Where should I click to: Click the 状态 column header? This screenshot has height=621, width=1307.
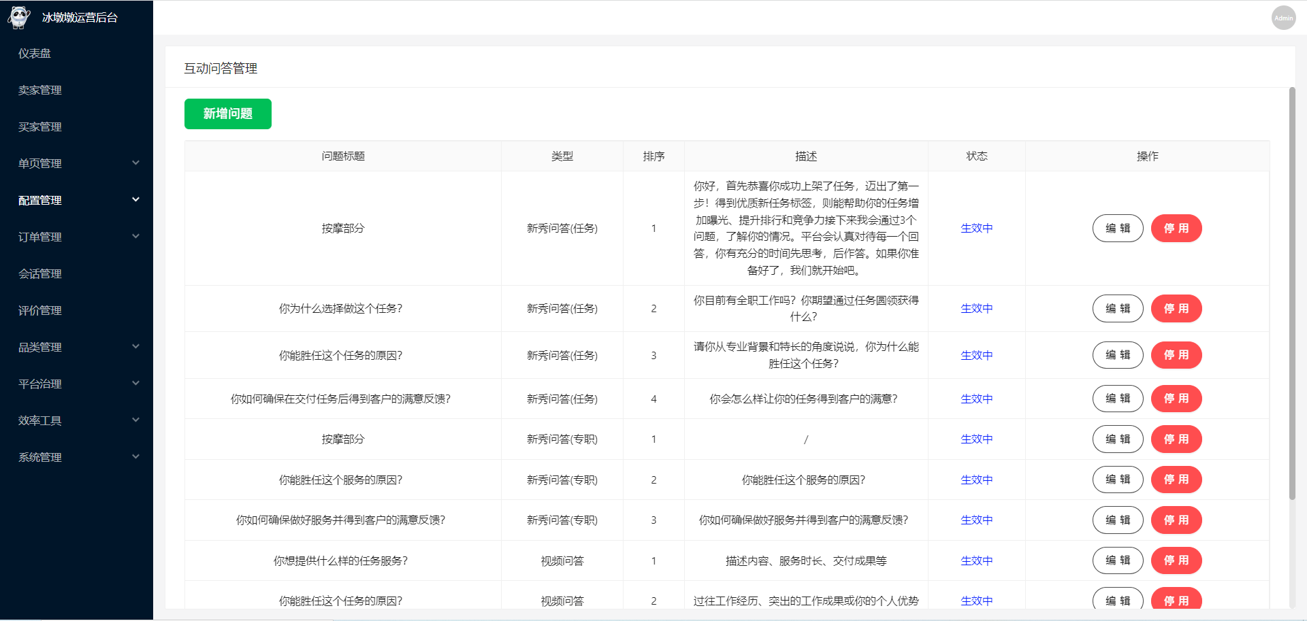tap(976, 156)
